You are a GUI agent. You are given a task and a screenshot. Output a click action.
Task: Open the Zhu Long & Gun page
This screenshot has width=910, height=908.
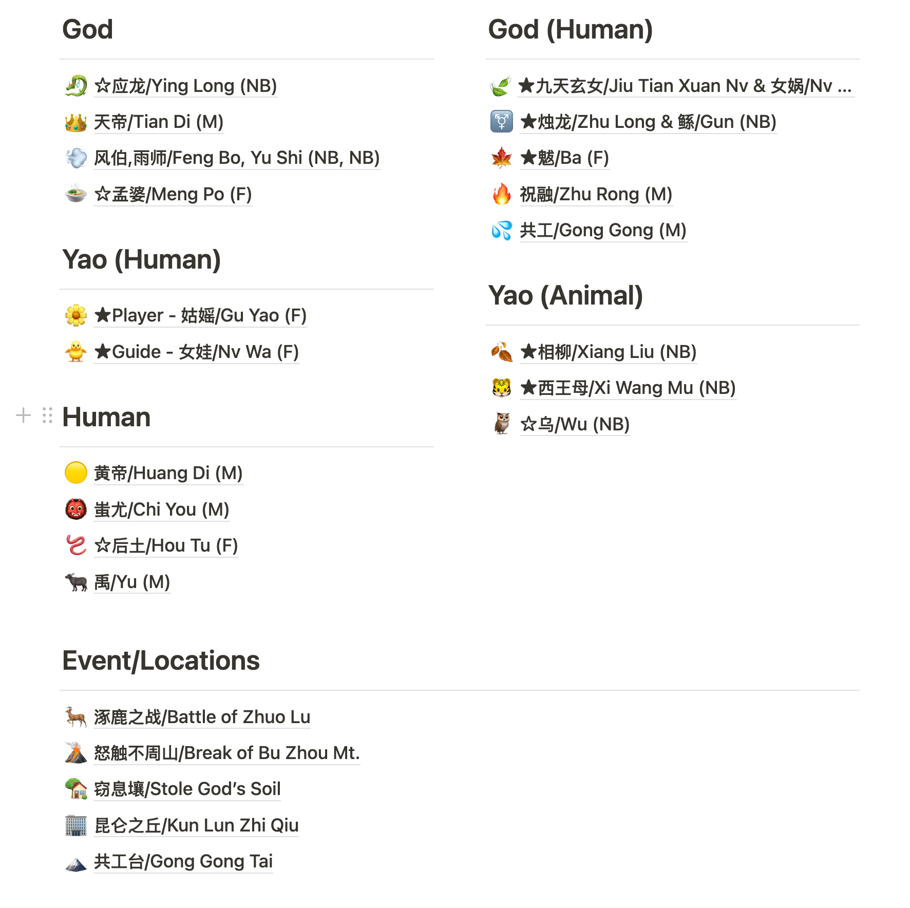click(x=648, y=122)
